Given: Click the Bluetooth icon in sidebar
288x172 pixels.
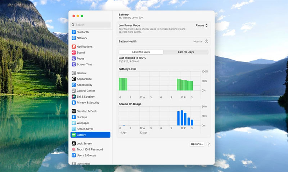Looking at the screenshot, I should 74,32.
